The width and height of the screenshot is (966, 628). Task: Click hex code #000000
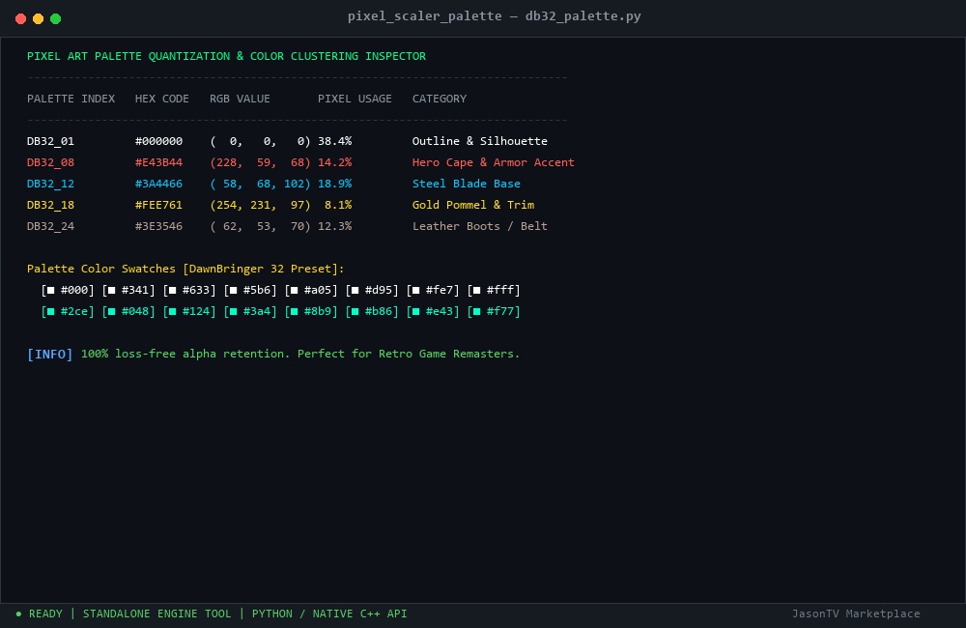[159, 141]
